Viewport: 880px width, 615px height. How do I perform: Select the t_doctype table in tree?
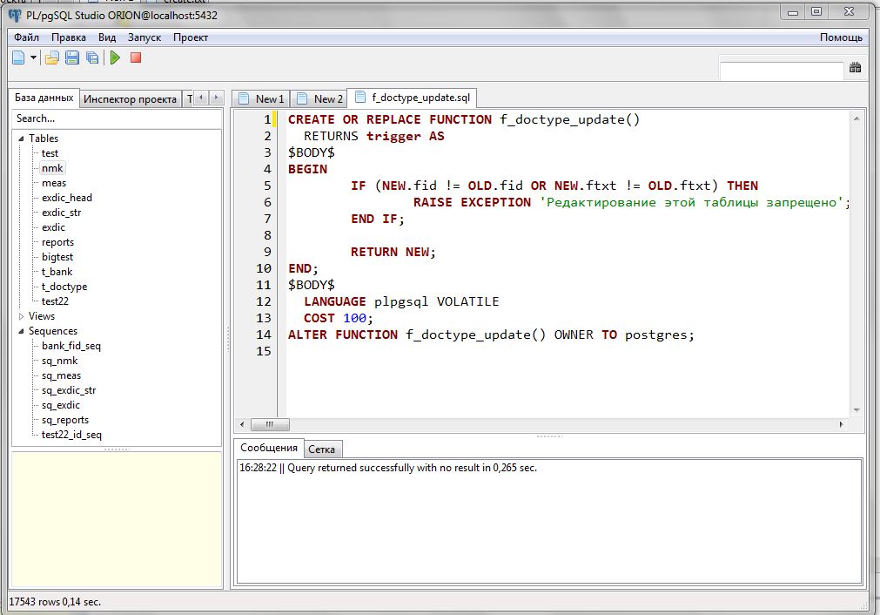64,287
